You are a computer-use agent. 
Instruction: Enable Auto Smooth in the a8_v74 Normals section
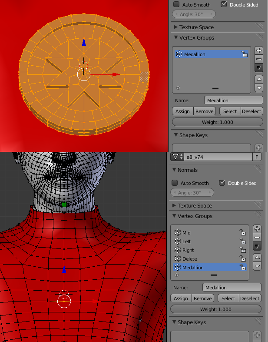tap(175, 183)
